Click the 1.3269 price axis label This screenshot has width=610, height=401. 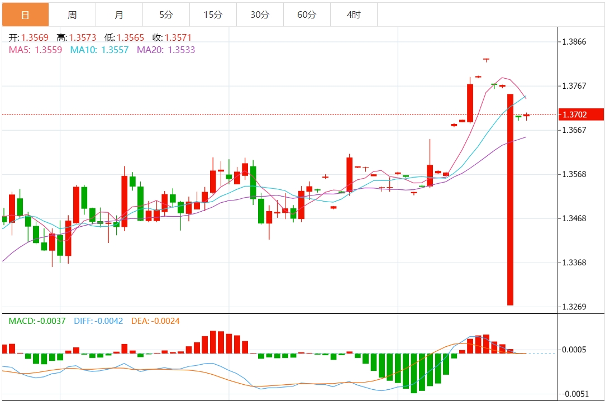tap(574, 307)
